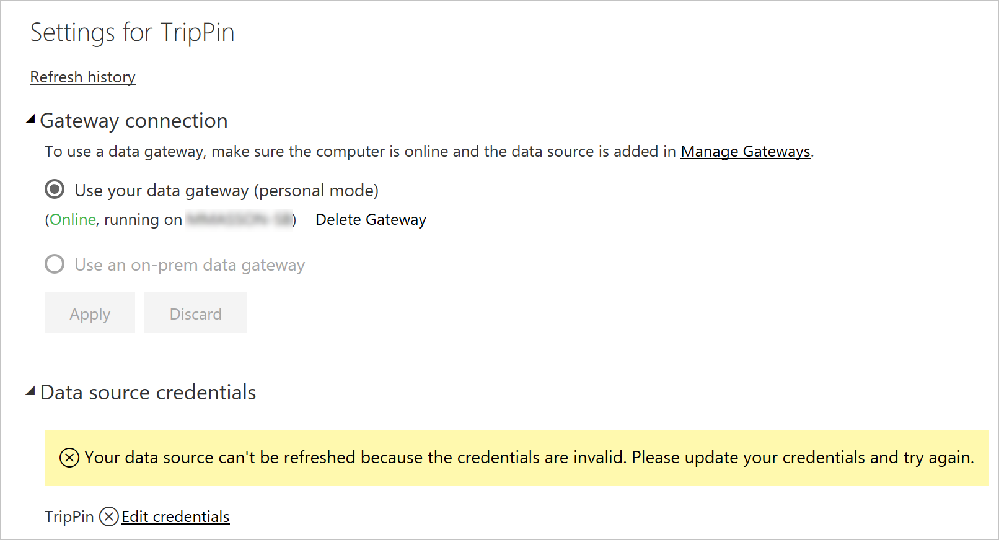
Task: Click the error icon beside TripPin label
Action: pyautogui.click(x=109, y=516)
